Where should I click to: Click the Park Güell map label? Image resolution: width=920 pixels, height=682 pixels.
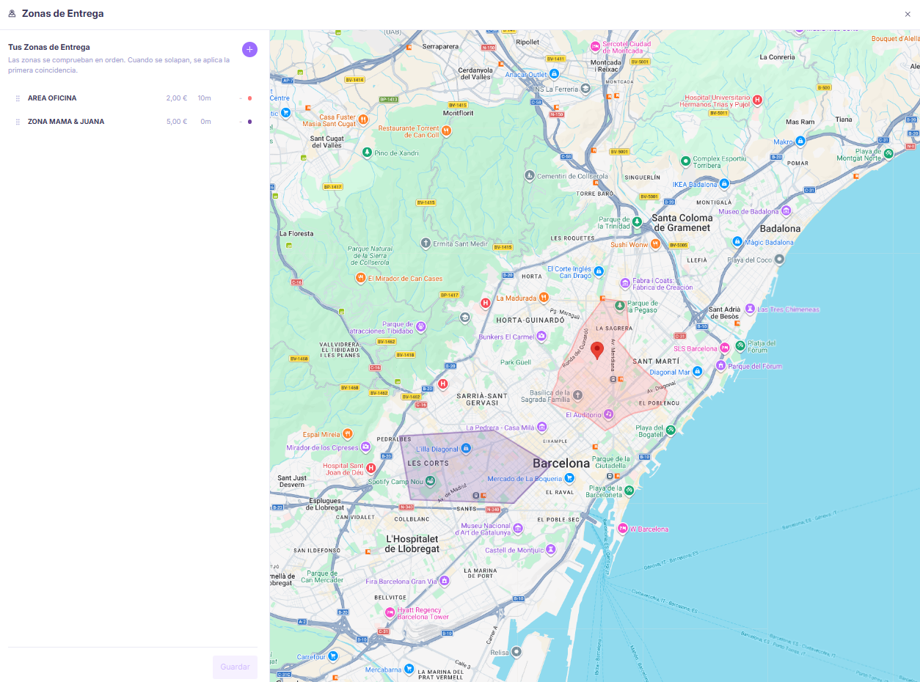[x=515, y=362]
